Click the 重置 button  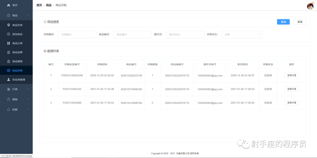(x=300, y=22)
